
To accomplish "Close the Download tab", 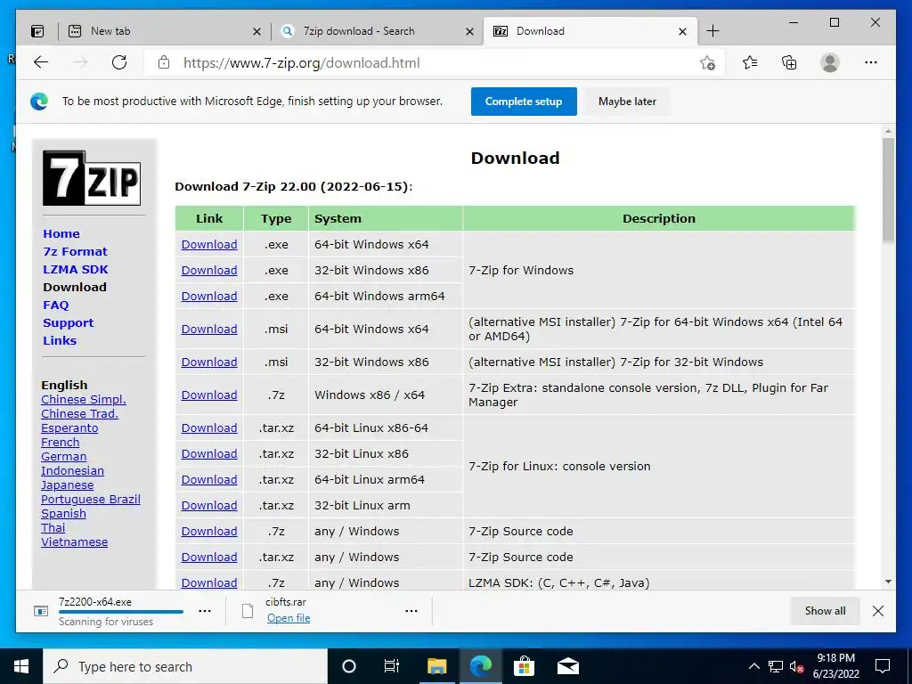I will pos(683,31).
